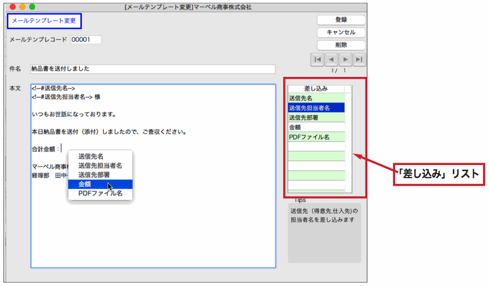
Task: Click the 登録 button
Action: (341, 20)
